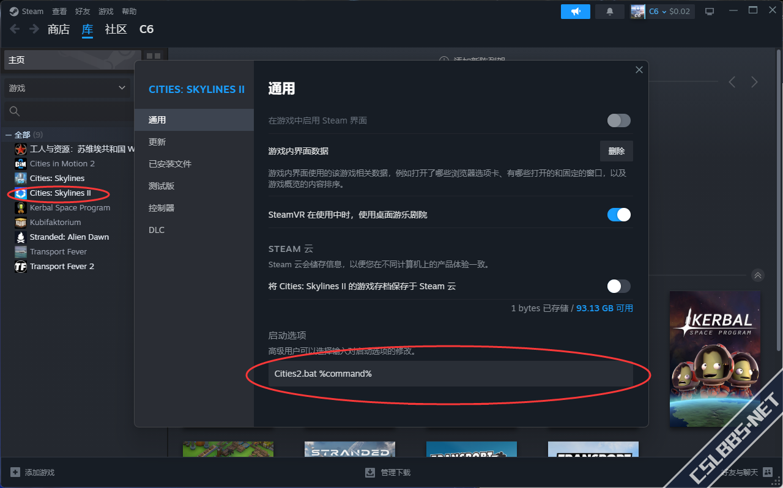
Task: Close the properties dialog with X
Action: coord(639,70)
